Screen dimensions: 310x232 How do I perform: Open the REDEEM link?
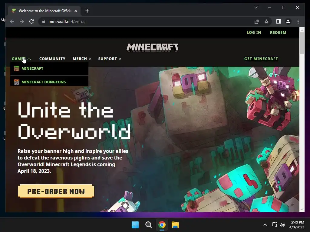(278, 33)
